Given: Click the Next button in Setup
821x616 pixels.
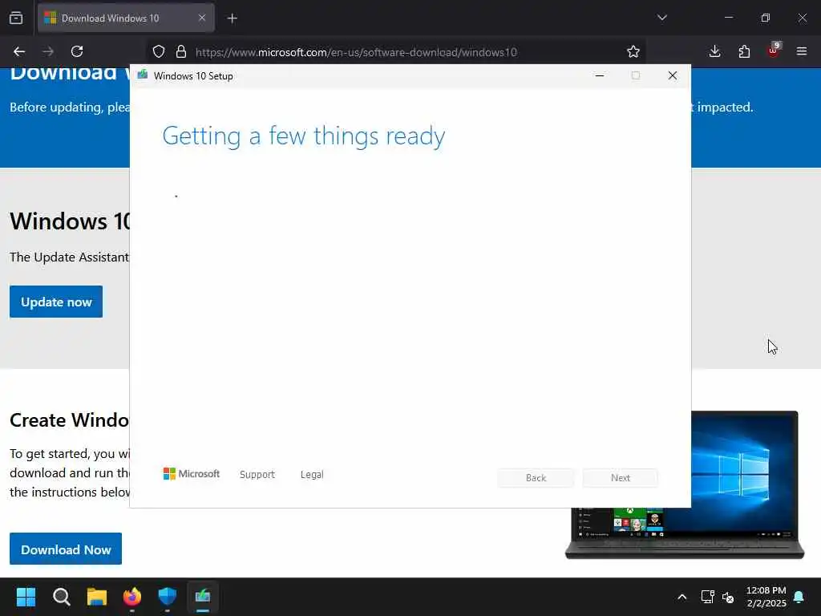Looking at the screenshot, I should click(x=621, y=478).
